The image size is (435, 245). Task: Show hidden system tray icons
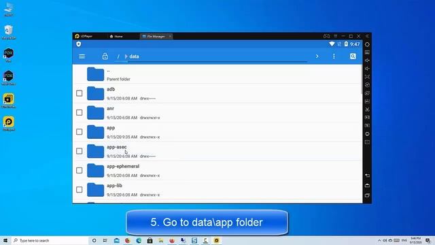click(x=379, y=240)
